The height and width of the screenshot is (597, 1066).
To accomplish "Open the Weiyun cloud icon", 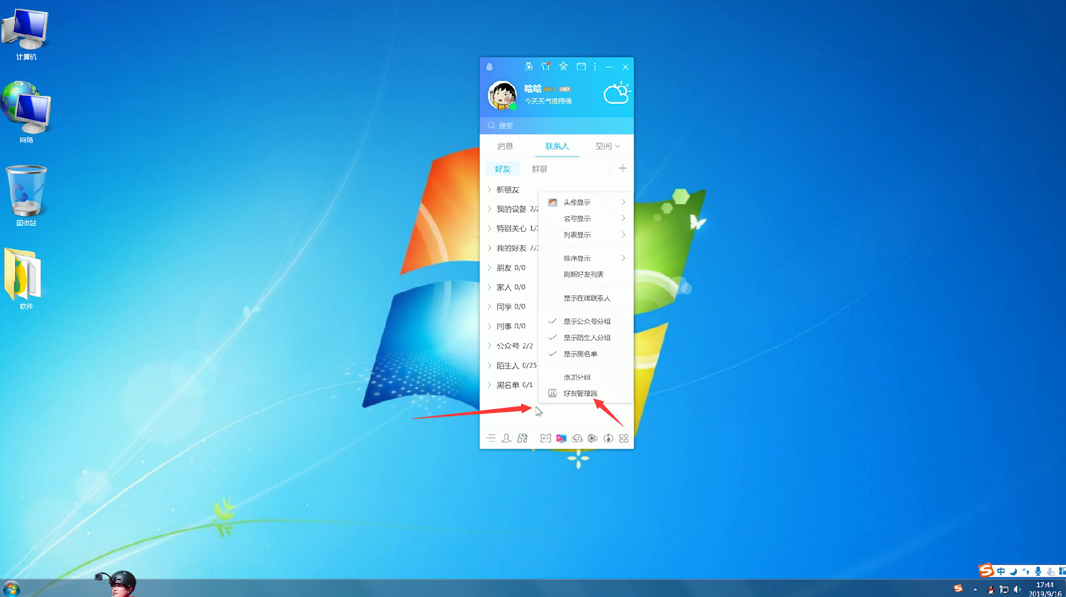I will (x=577, y=439).
